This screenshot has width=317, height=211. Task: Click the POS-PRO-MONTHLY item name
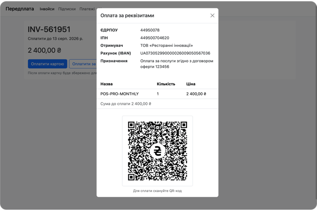pyautogui.click(x=120, y=94)
